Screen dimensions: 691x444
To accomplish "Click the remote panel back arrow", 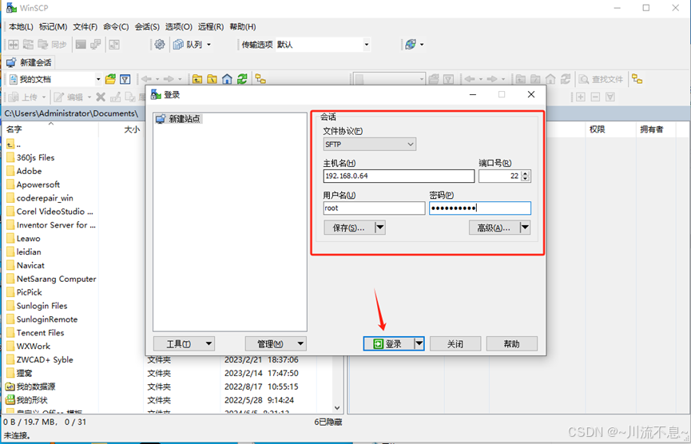I will click(470, 79).
